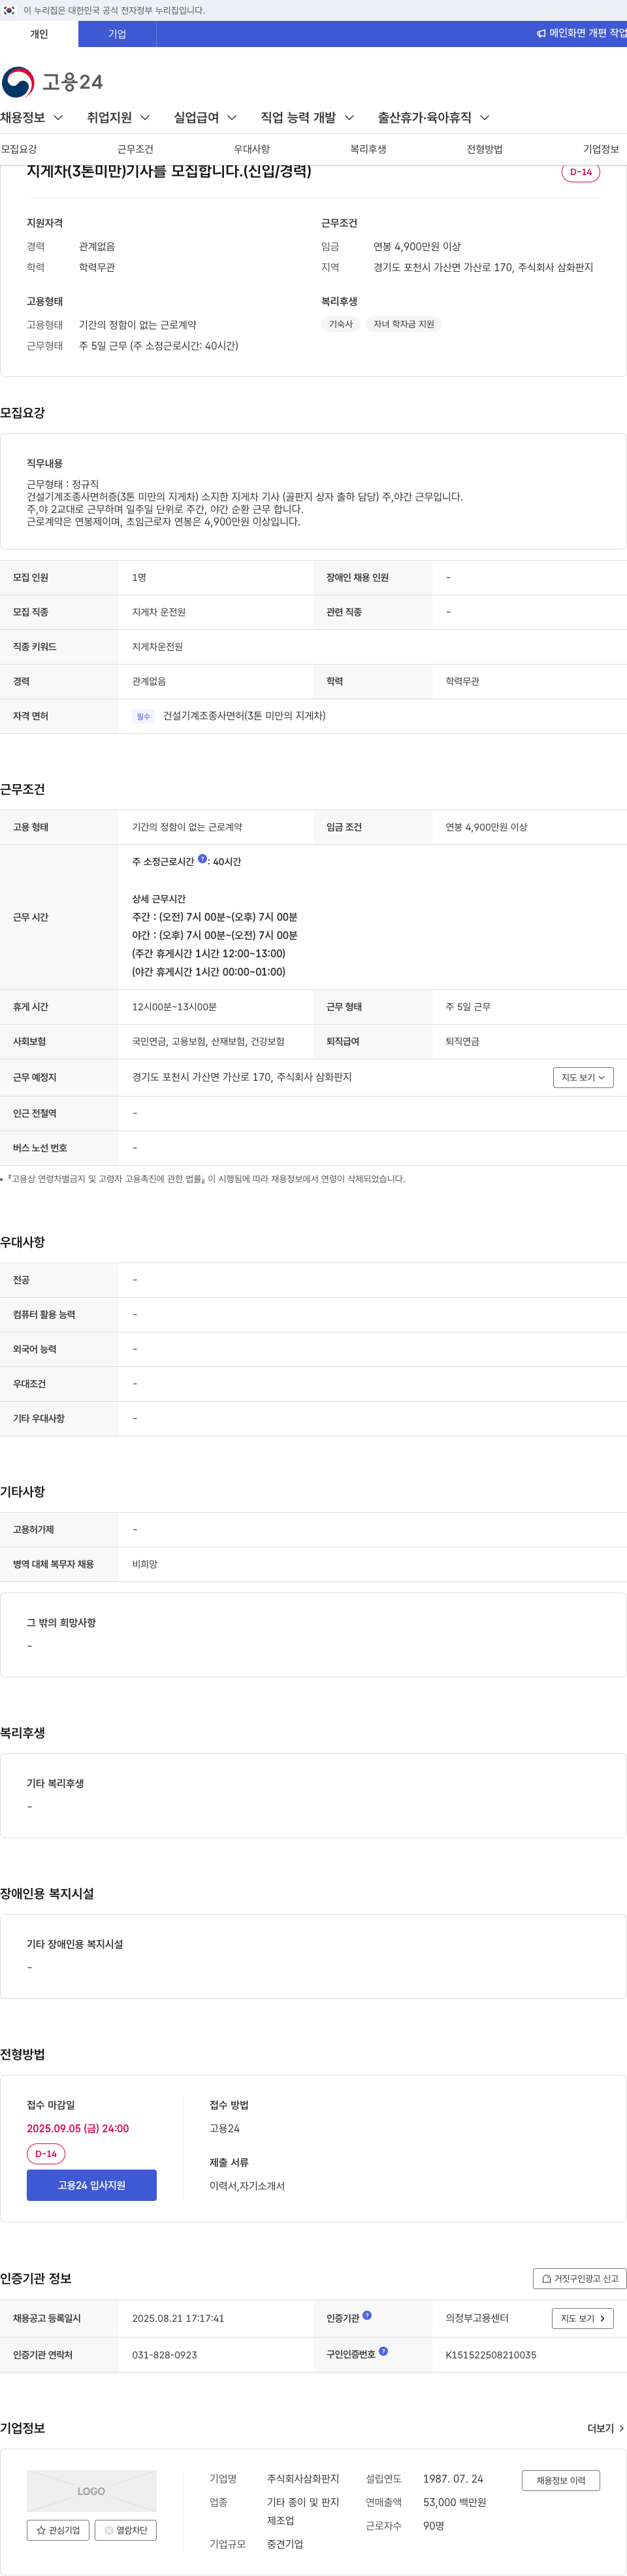This screenshot has height=2576, width=627.
Task: Click the 근로자수 value 90명
Action: [x=434, y=2526]
